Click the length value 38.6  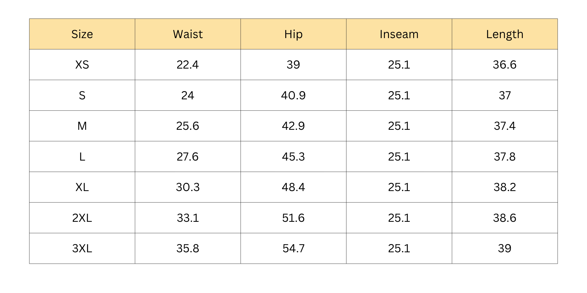point(505,218)
